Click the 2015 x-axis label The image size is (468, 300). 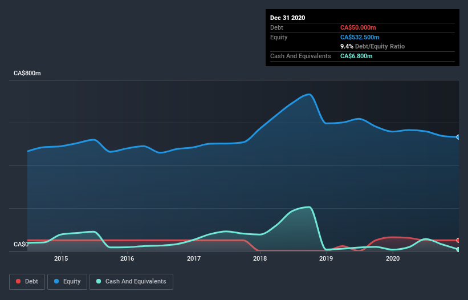pyautogui.click(x=61, y=258)
